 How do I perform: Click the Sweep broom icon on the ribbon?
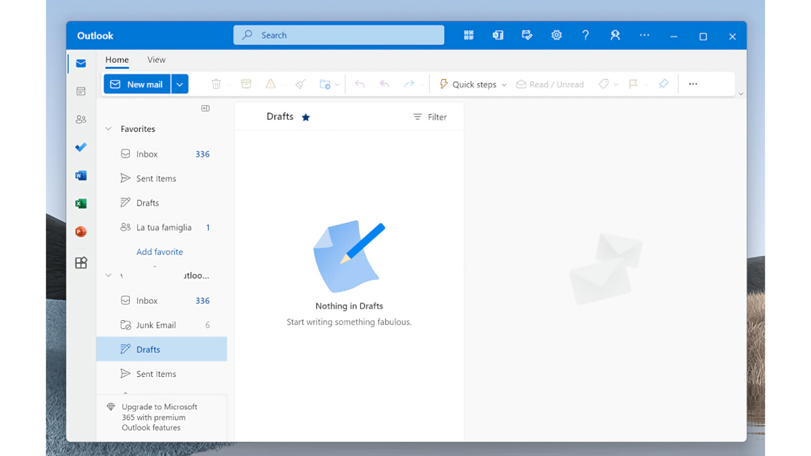(300, 84)
